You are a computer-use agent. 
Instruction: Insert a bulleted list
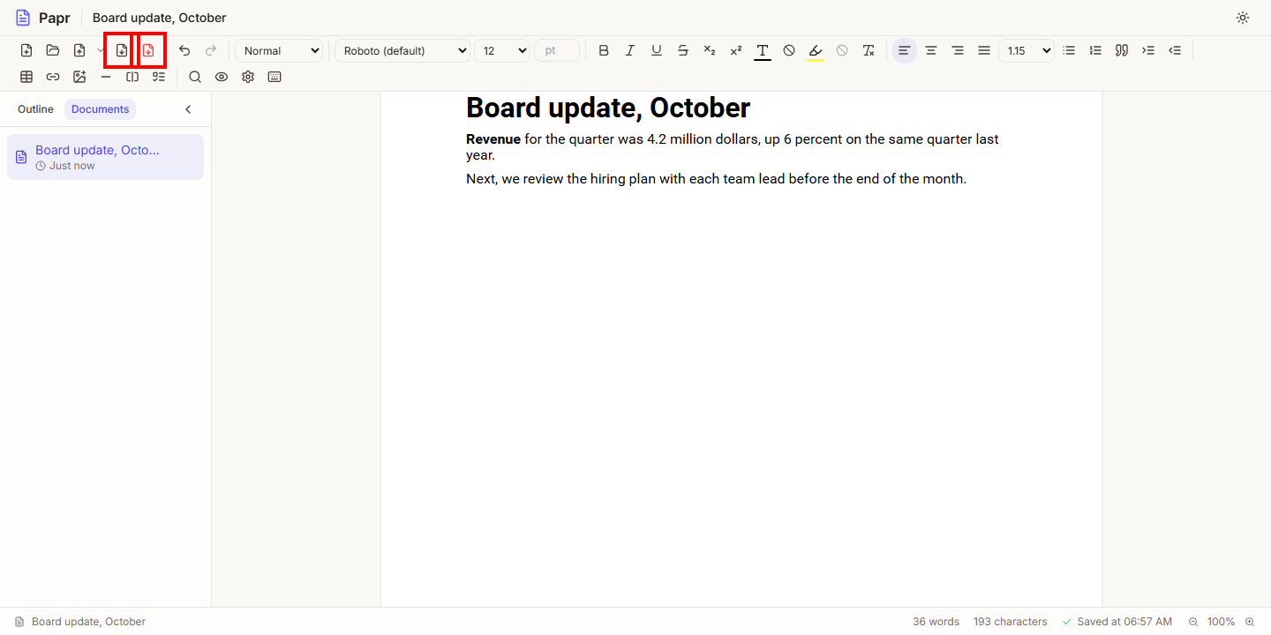(1069, 50)
